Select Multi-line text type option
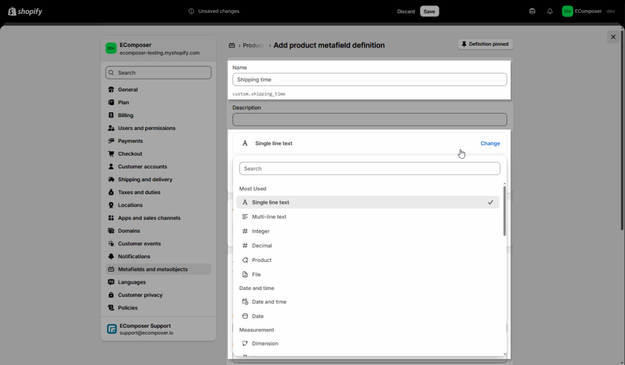625x365 pixels. pos(367,217)
